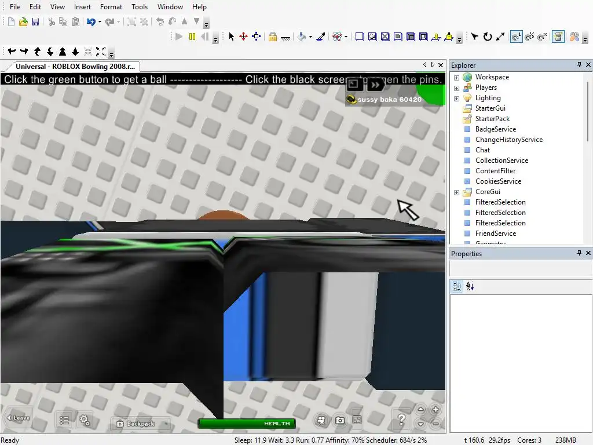Sort properties alphabetically with the AZ icon
The width and height of the screenshot is (593, 445).
click(470, 286)
